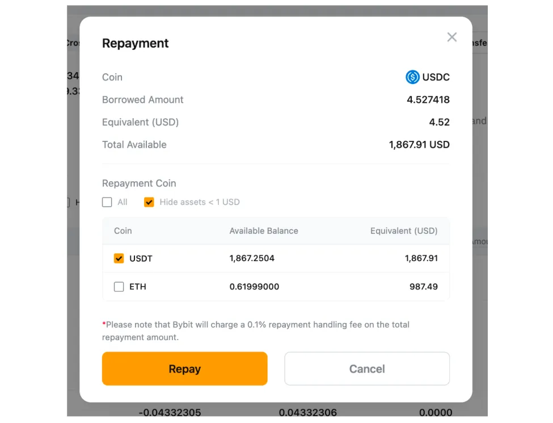553x423 pixels.
Task: Click the orange Repay button
Action: pyautogui.click(x=185, y=368)
